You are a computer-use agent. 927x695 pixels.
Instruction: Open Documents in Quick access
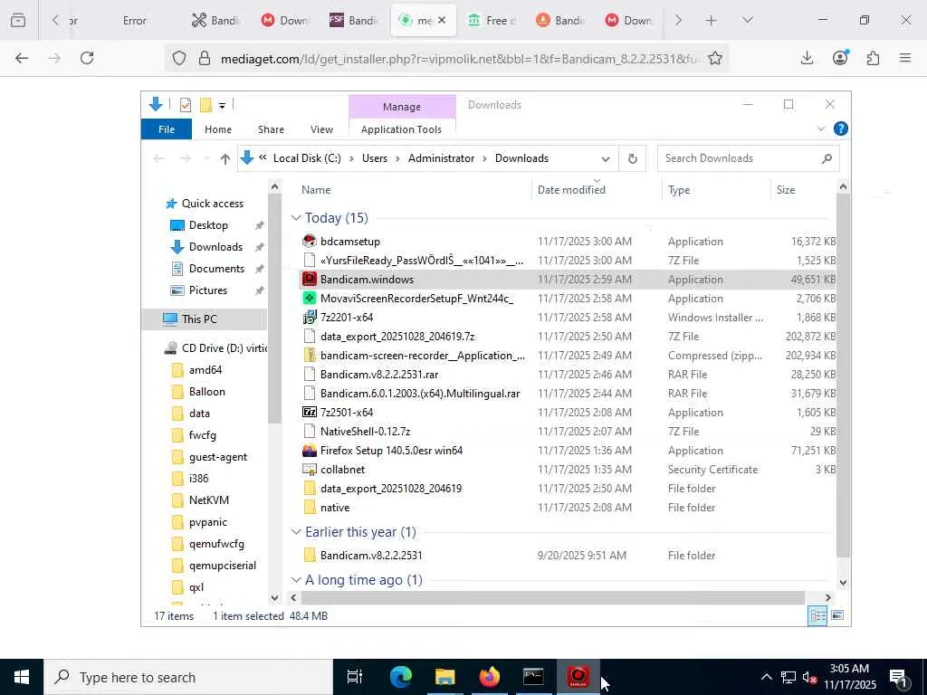pos(216,268)
